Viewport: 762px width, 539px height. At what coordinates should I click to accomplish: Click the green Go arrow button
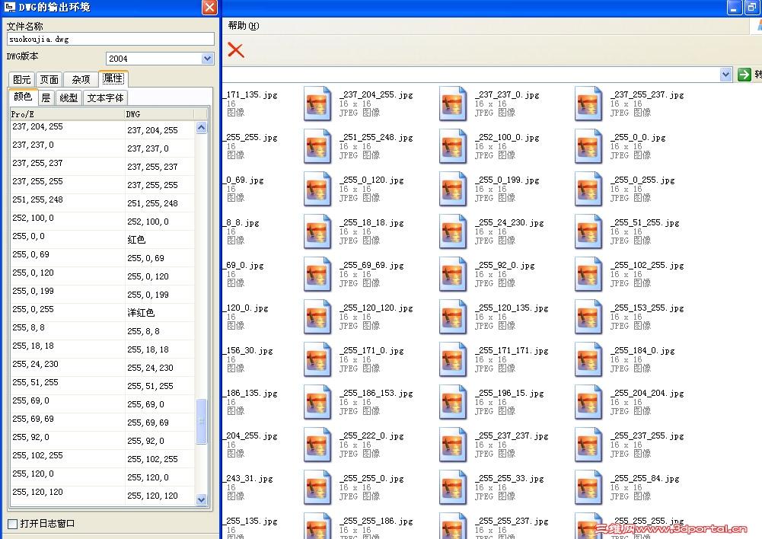(744, 75)
